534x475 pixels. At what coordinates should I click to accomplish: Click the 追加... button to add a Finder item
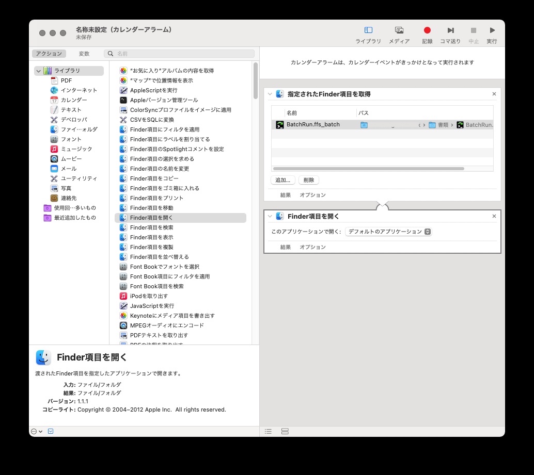(282, 180)
